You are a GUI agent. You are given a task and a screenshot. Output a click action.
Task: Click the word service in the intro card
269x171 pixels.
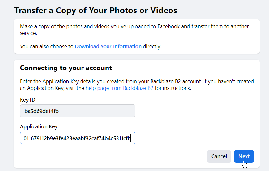28,33
